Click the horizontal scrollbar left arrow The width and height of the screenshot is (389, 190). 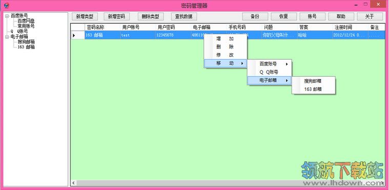73,183
